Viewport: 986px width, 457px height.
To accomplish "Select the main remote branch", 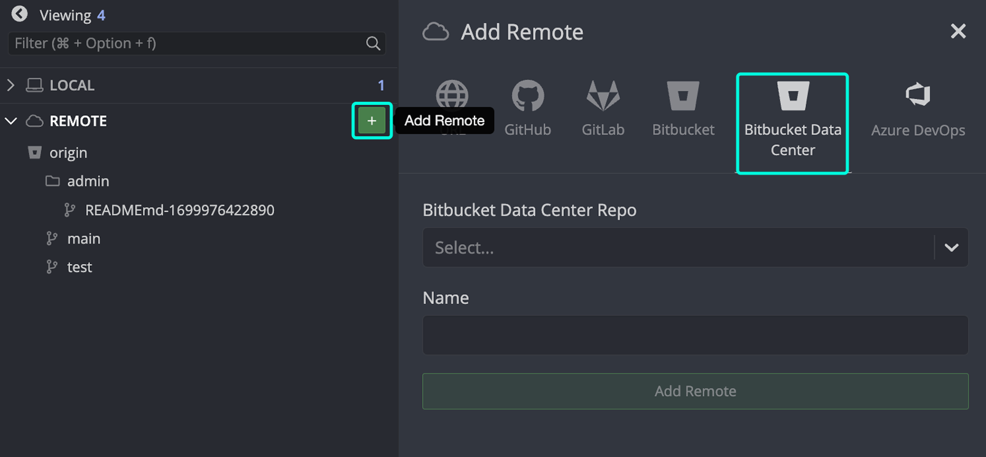I will (83, 239).
